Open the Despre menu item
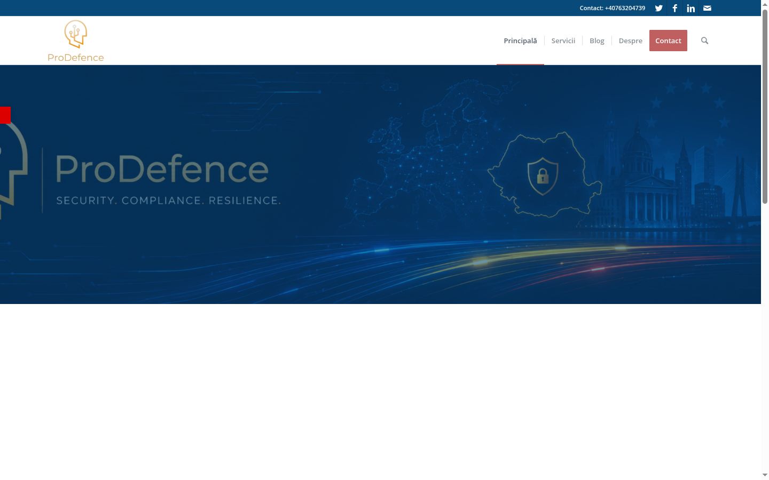 click(630, 41)
